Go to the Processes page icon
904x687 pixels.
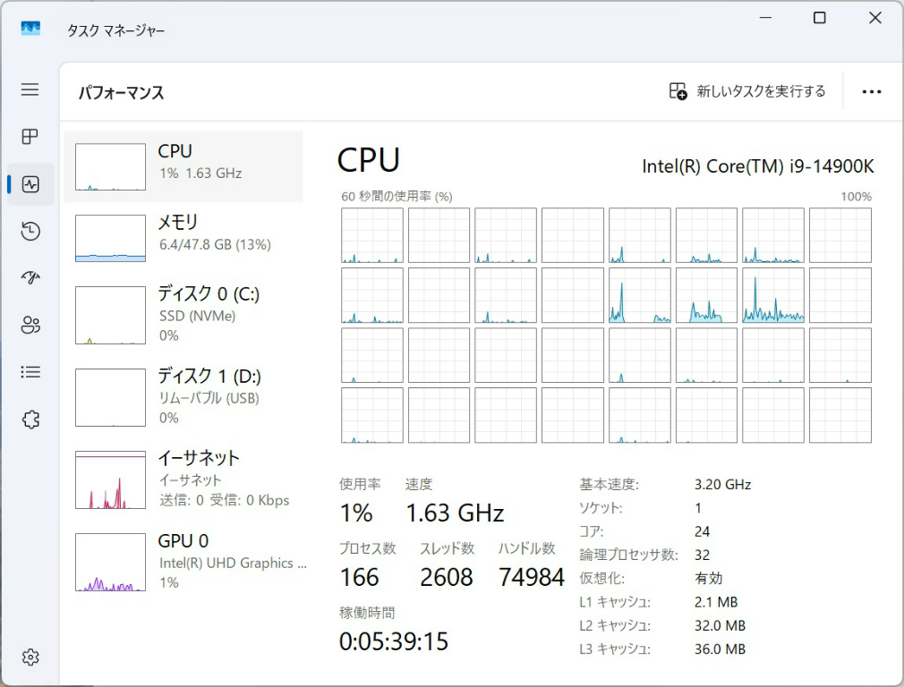30,137
